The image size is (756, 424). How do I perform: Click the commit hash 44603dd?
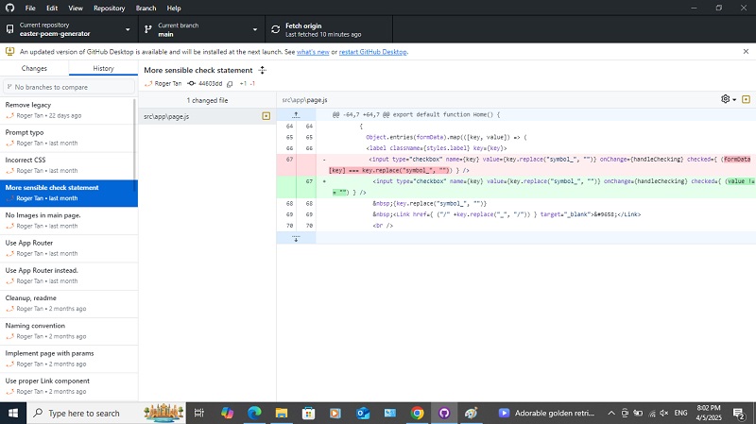[x=210, y=83]
